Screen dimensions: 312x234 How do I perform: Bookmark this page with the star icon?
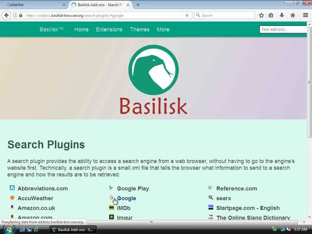[261, 15]
